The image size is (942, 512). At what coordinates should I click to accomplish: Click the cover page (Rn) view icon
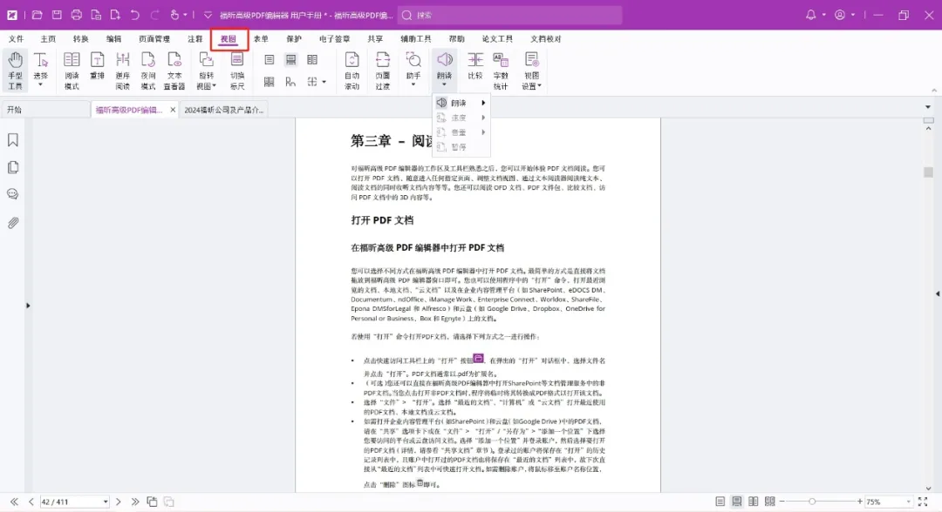[x=290, y=82]
